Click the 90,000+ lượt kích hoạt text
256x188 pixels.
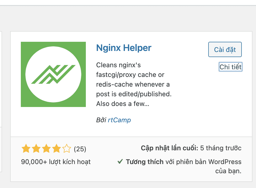[56, 162]
